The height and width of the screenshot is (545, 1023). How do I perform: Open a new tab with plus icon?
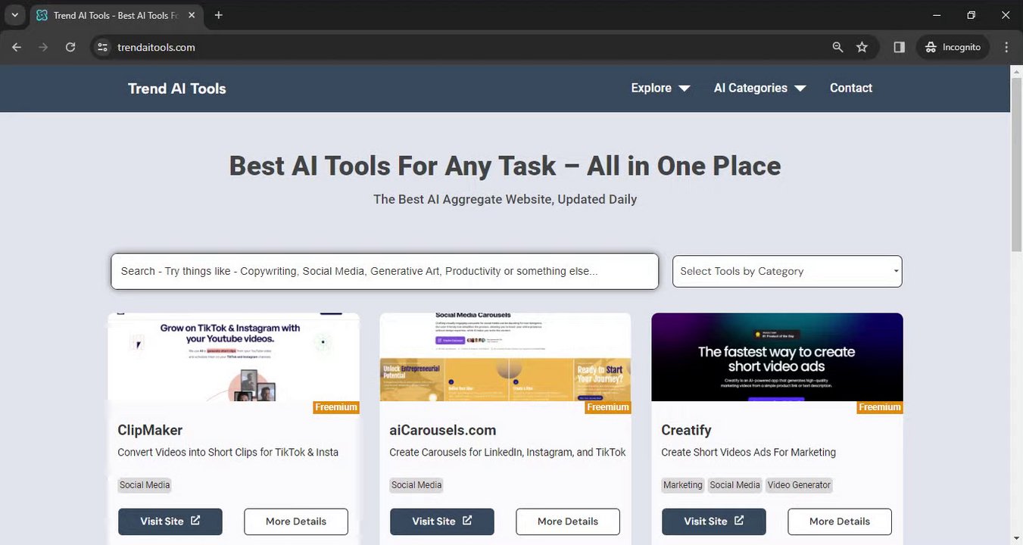(218, 15)
